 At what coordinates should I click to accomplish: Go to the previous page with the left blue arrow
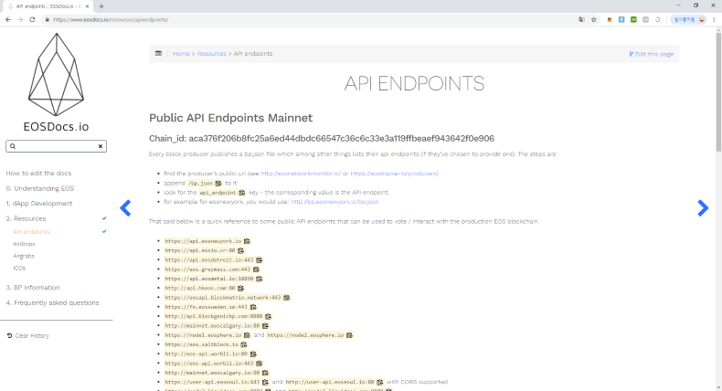tap(125, 208)
